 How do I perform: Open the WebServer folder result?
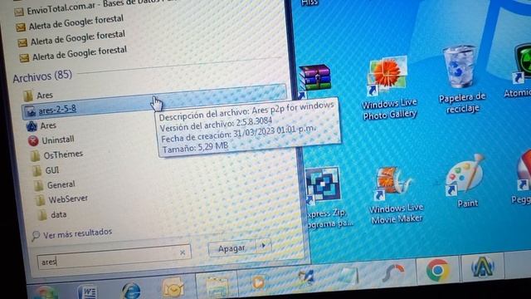pyautogui.click(x=62, y=199)
